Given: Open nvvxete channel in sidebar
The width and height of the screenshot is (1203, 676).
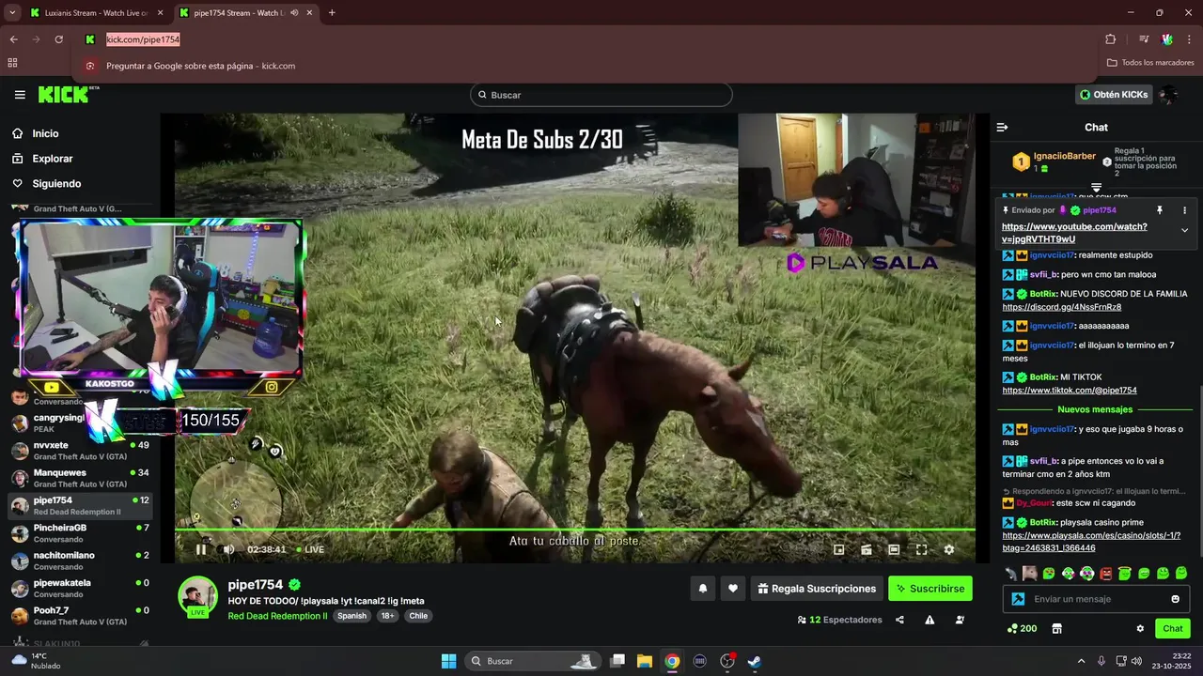Looking at the screenshot, I should point(80,451).
